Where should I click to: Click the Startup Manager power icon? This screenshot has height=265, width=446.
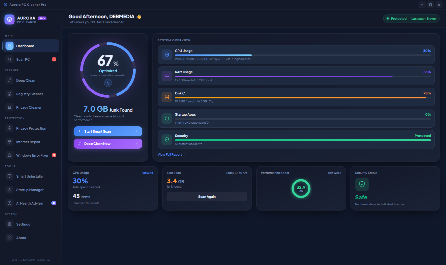pos(9,190)
